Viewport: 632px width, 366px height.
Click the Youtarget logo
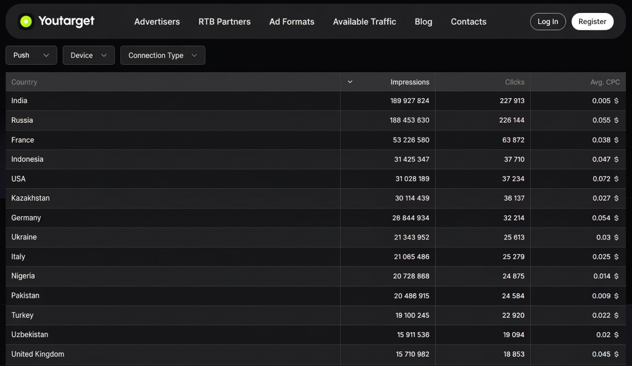(56, 22)
